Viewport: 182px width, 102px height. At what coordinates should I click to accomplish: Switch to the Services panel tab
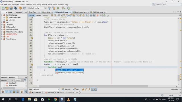[19, 12]
